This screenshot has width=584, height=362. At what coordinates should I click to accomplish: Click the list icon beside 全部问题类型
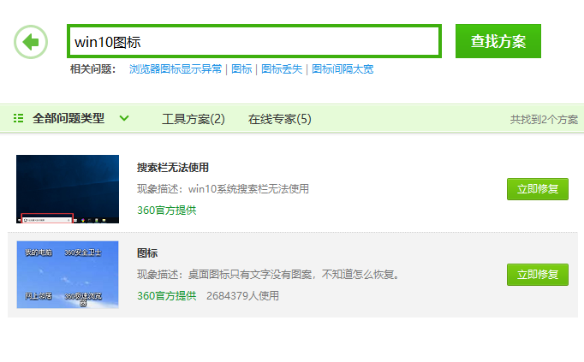point(19,118)
